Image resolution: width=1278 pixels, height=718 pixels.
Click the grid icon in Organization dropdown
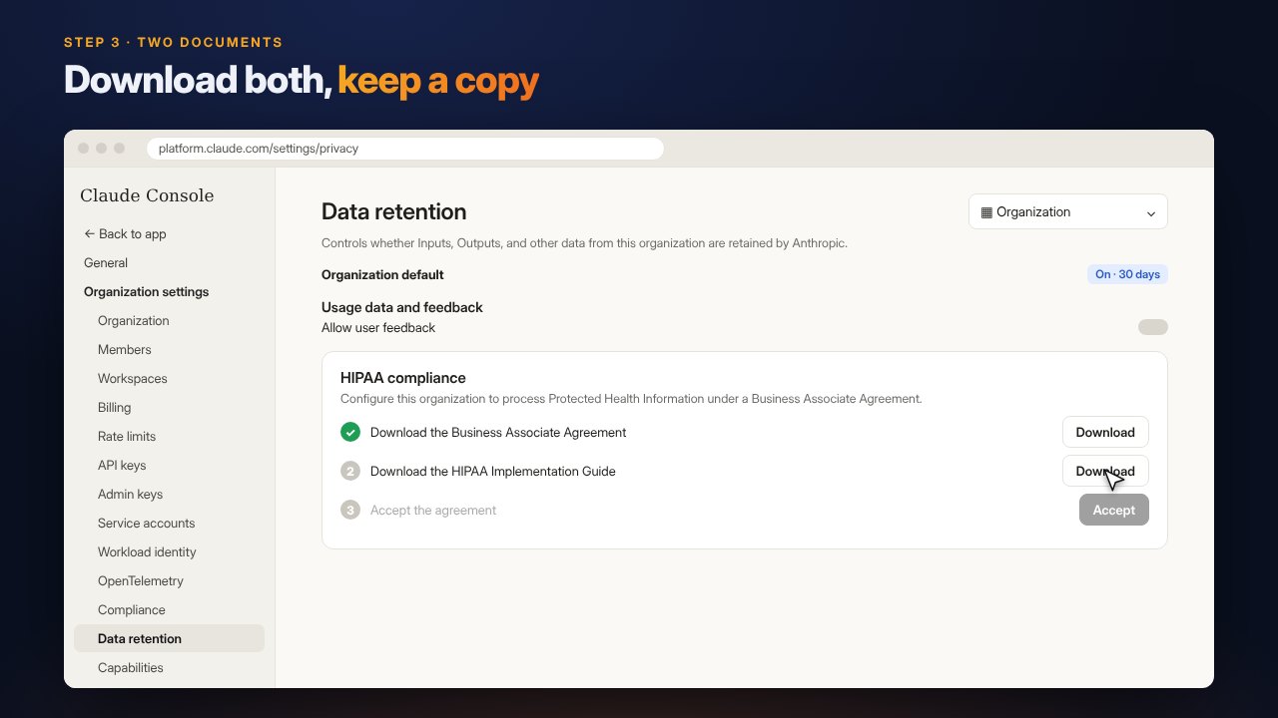[x=986, y=211]
